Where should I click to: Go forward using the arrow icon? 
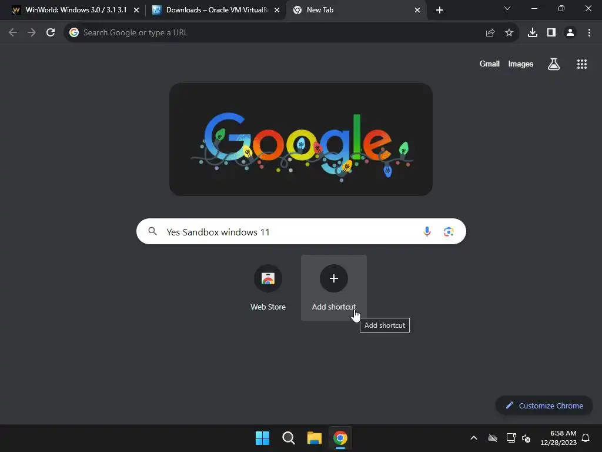pyautogui.click(x=32, y=33)
